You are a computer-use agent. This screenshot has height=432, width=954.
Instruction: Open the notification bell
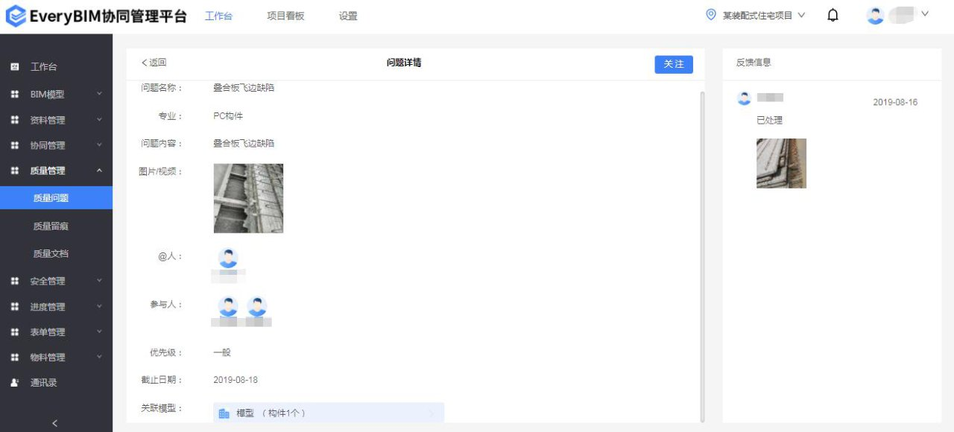(x=833, y=15)
